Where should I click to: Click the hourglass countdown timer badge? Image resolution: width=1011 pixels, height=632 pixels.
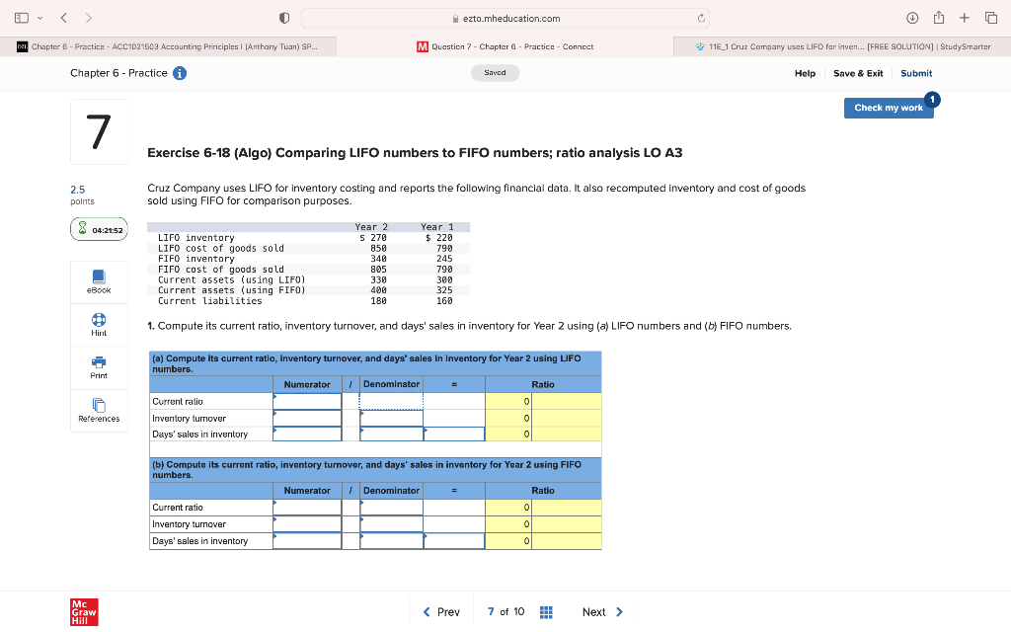[x=99, y=228]
